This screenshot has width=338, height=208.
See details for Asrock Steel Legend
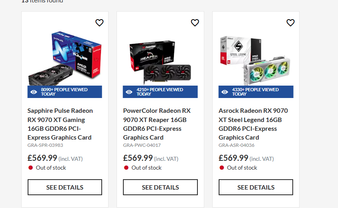pos(256,187)
